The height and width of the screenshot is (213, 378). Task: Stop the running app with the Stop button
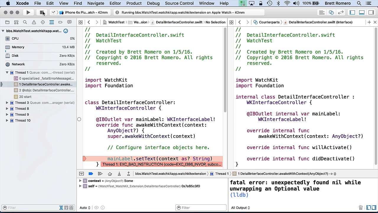point(42,12)
